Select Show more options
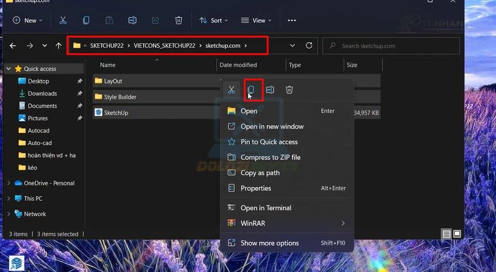The image size is (496, 272). click(269, 243)
